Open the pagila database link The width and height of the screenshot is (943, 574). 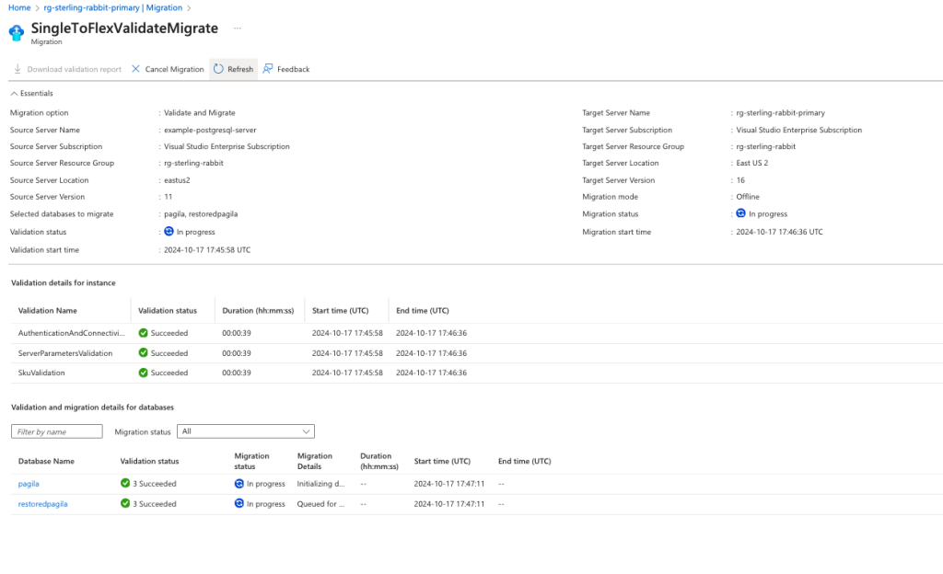point(29,483)
